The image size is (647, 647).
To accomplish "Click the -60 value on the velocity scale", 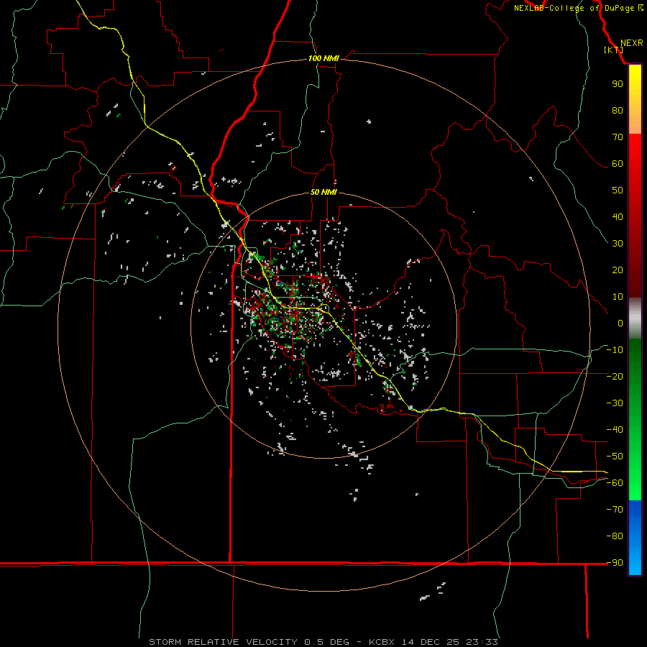I will 615,483.
